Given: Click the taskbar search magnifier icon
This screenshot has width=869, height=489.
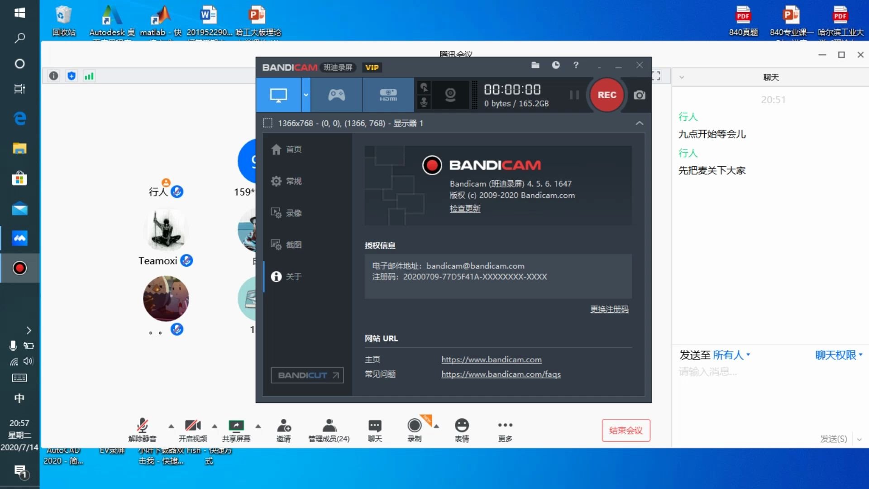Looking at the screenshot, I should (19, 38).
